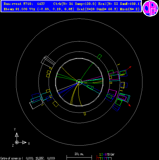Click the magenta 8 GeV legend label
The width and height of the screenshot is (159, 160).
click(106, 155)
